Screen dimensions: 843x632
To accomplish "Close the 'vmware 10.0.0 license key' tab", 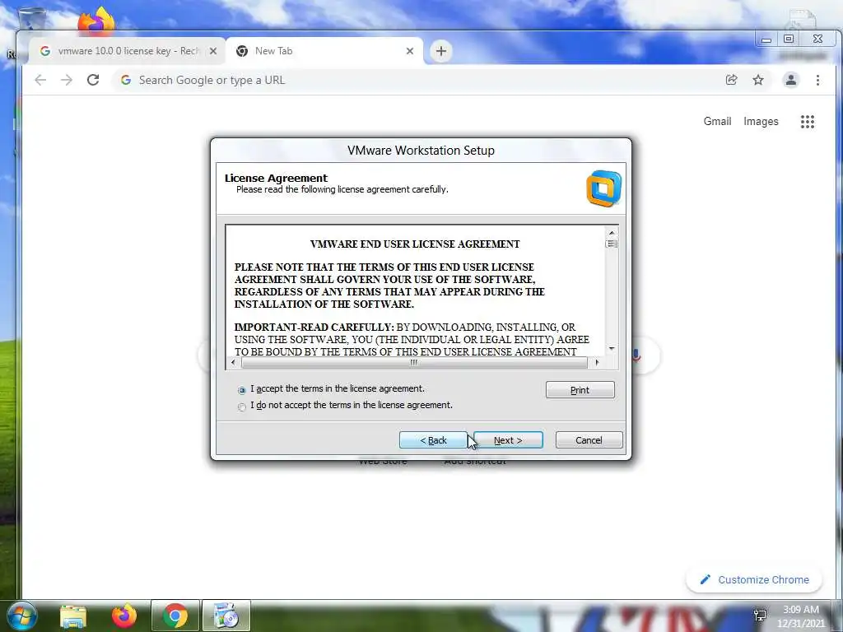I will pos(213,51).
